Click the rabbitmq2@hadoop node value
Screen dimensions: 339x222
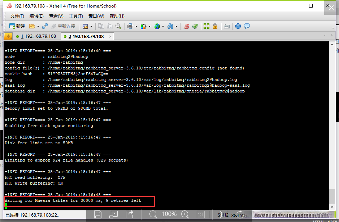(x=68, y=57)
